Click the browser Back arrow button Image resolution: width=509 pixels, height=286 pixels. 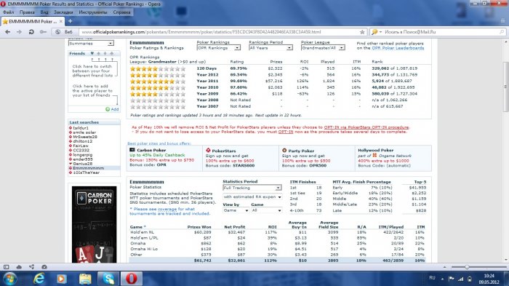[x=8, y=32]
